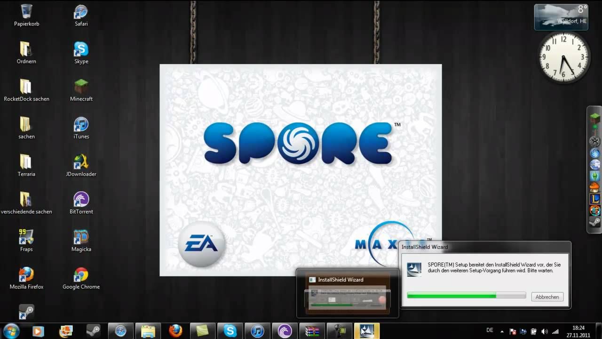This screenshot has height=339, width=602.
Task: Select the Minecraft desktop shortcut
Action: [81, 90]
